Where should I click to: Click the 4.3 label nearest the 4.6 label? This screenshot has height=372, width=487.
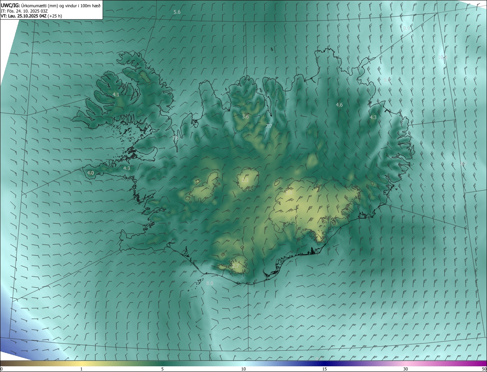(373, 118)
